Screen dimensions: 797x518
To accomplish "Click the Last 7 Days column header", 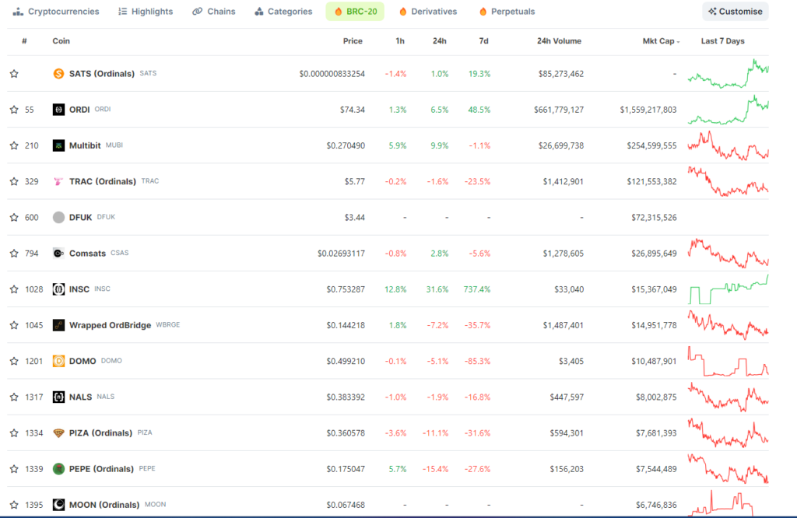I will tap(723, 41).
